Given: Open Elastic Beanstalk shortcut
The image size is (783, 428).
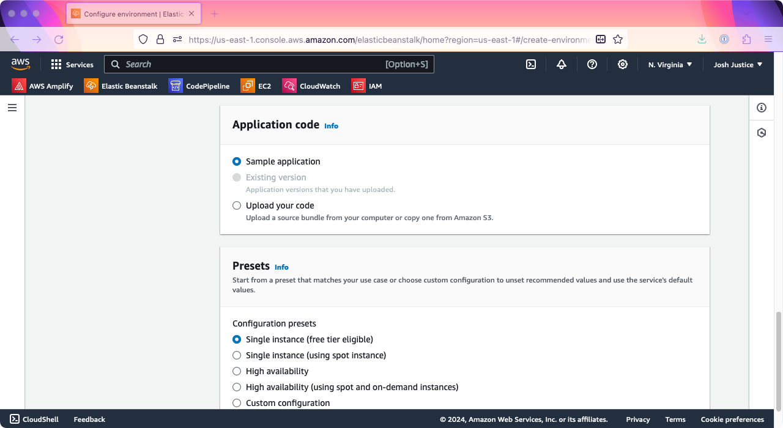Looking at the screenshot, I should (121, 86).
